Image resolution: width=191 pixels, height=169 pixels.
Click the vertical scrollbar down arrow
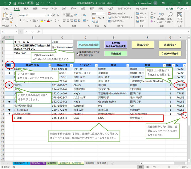click(x=189, y=160)
